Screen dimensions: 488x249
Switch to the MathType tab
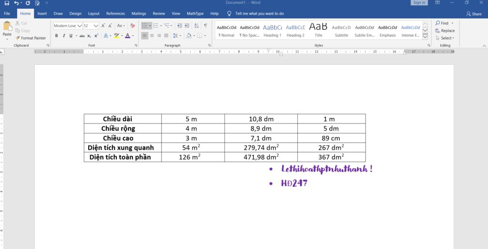click(x=195, y=13)
